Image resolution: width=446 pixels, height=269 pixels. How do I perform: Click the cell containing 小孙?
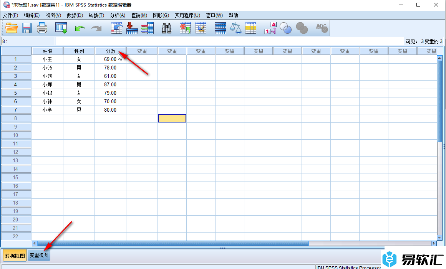[x=48, y=101]
